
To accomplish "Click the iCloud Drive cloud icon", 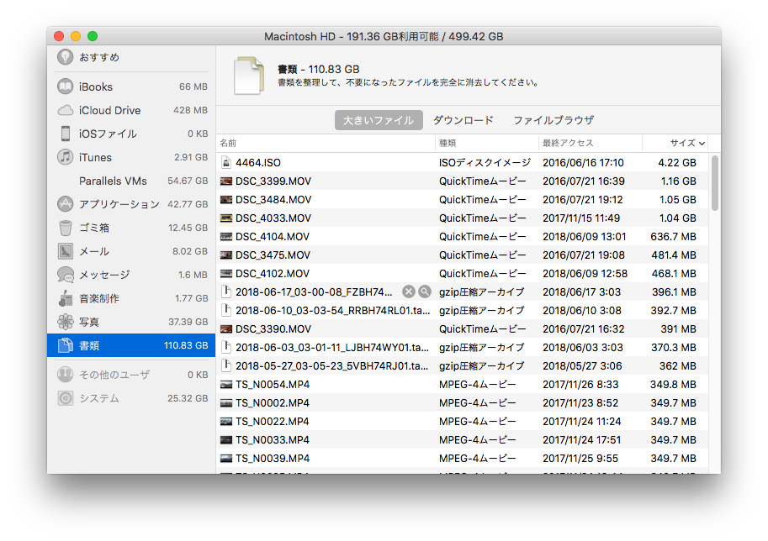I will (x=65, y=111).
